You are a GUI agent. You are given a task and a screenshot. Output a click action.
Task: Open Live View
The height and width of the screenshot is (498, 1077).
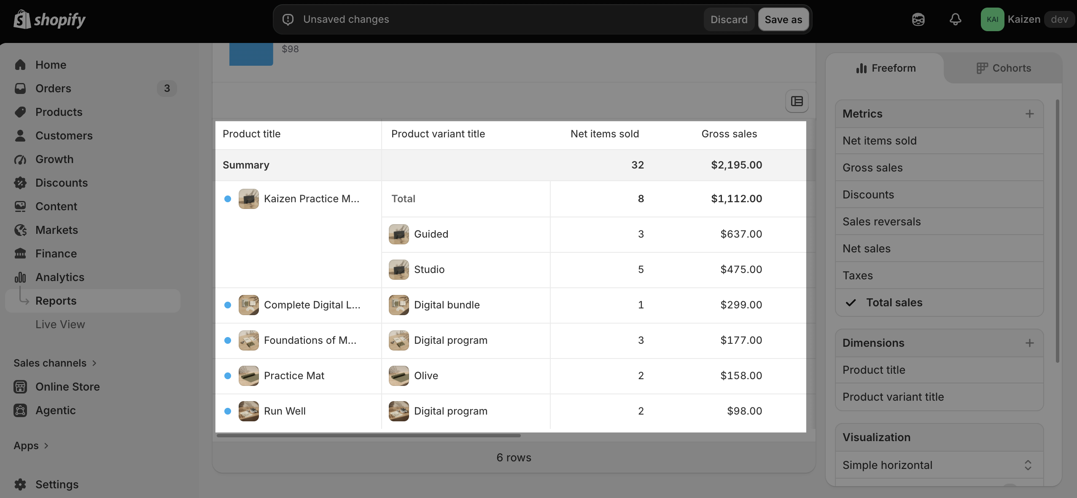pyautogui.click(x=60, y=324)
